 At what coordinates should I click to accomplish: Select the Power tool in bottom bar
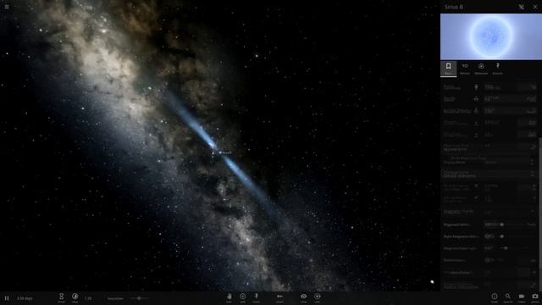256,297
